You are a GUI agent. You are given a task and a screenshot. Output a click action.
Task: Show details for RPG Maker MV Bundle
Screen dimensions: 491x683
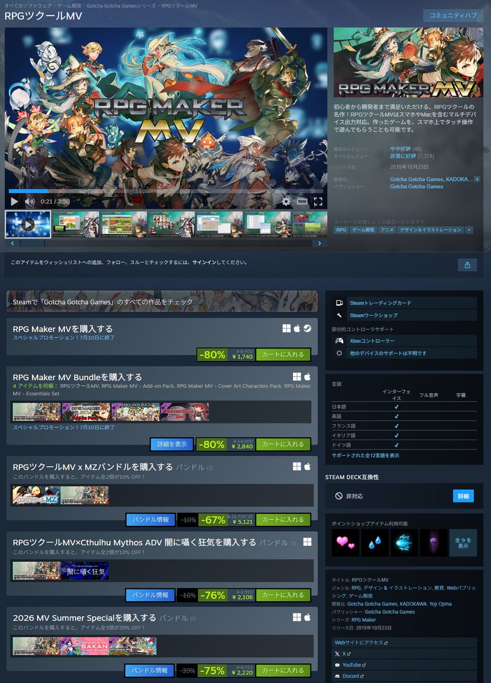pyautogui.click(x=172, y=444)
